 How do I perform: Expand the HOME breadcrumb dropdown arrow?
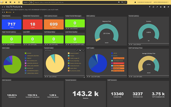(x=14, y=12)
